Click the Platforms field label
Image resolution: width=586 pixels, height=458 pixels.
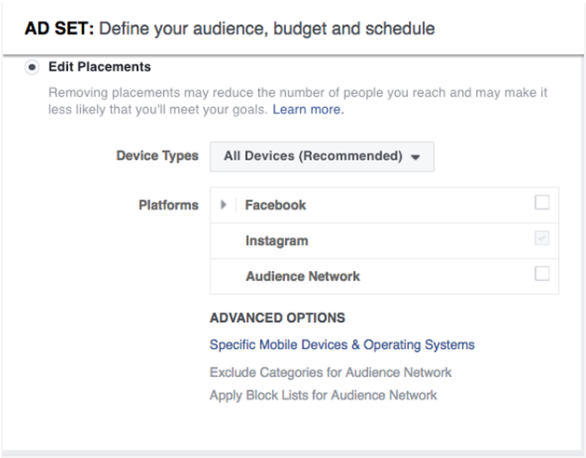click(168, 205)
